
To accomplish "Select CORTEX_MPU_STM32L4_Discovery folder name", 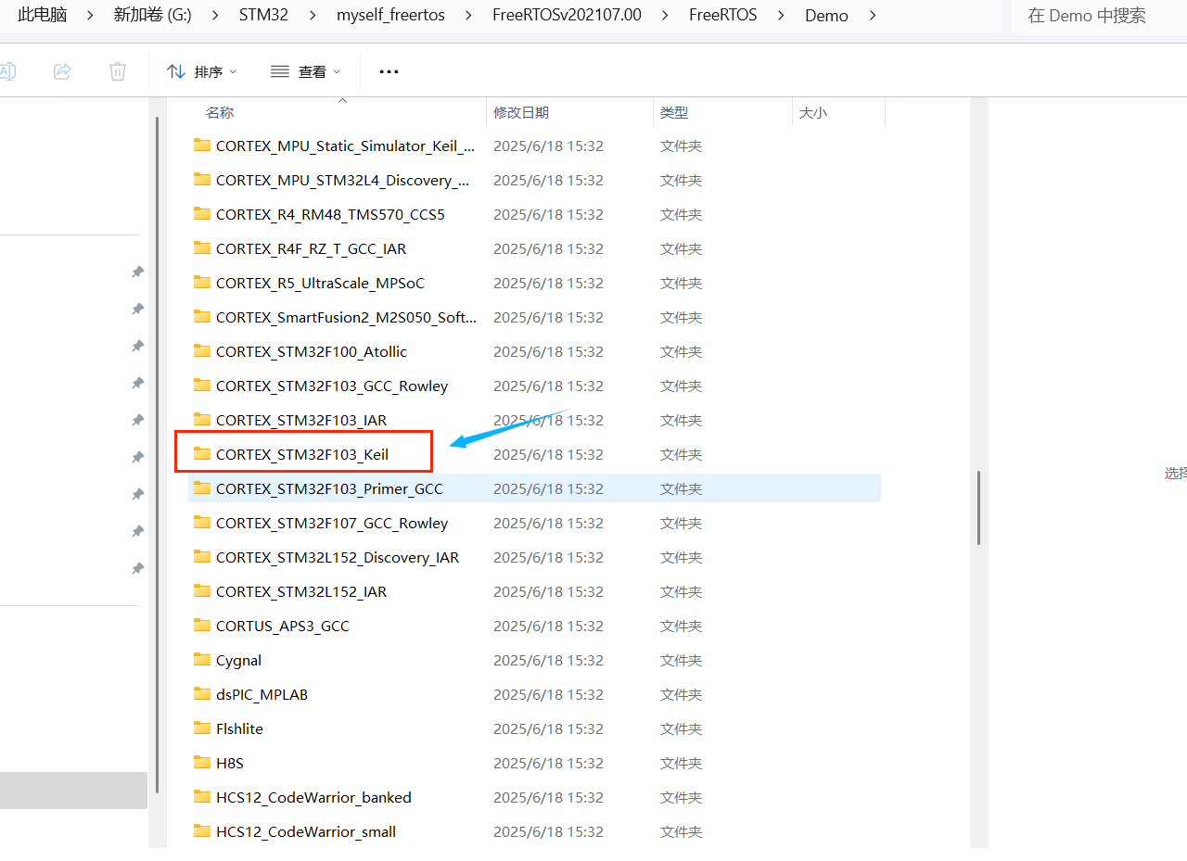I will click(343, 180).
